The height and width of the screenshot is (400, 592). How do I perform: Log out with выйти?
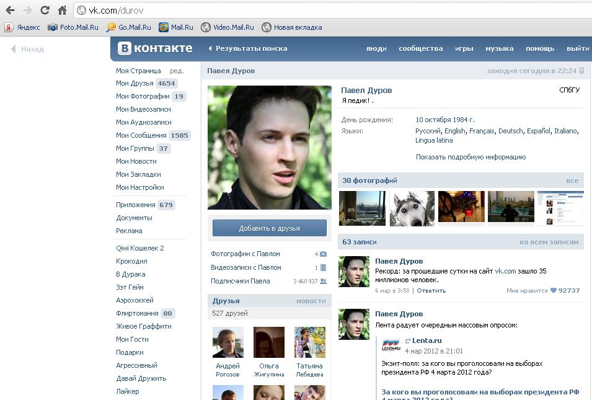578,48
